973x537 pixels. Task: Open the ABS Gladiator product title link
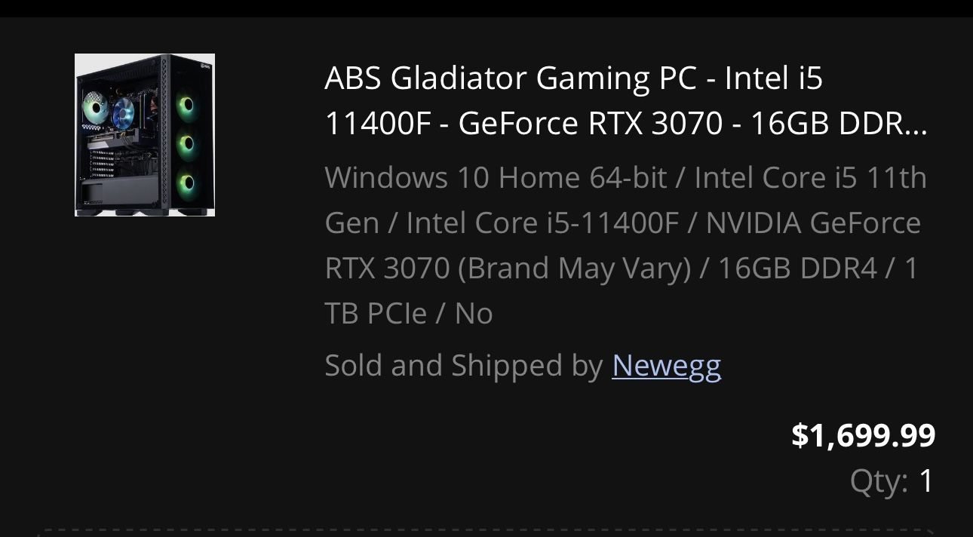click(x=528, y=98)
